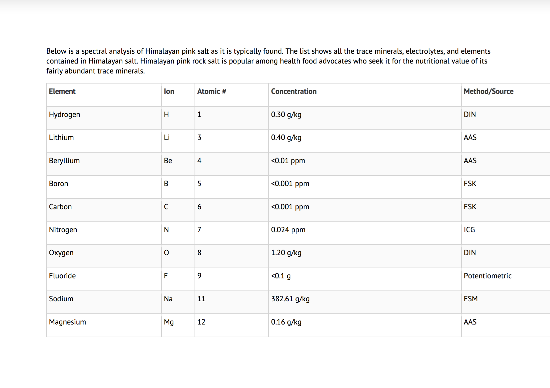The image size is (550, 388).
Task: Select the Lithium element cell
Action: (61, 138)
